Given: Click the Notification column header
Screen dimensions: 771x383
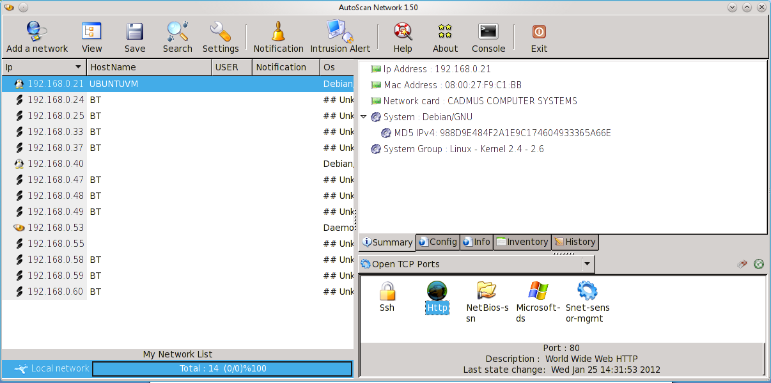Looking at the screenshot, I should [286, 67].
